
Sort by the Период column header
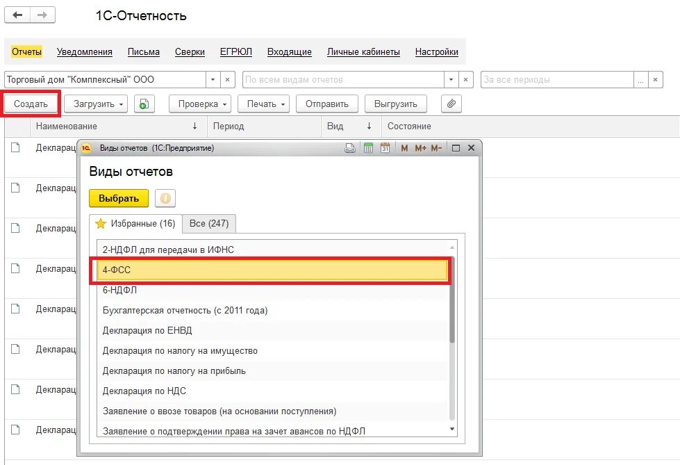[265, 127]
